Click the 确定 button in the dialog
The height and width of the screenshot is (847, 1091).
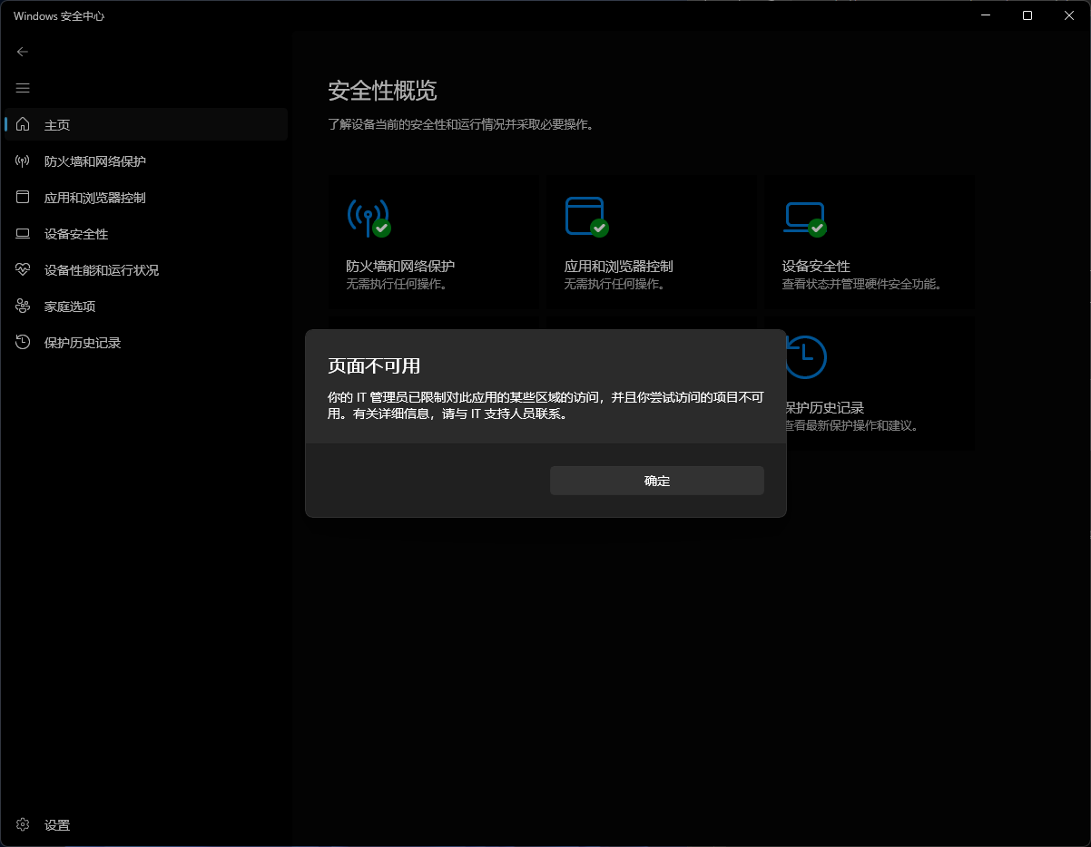click(x=656, y=481)
